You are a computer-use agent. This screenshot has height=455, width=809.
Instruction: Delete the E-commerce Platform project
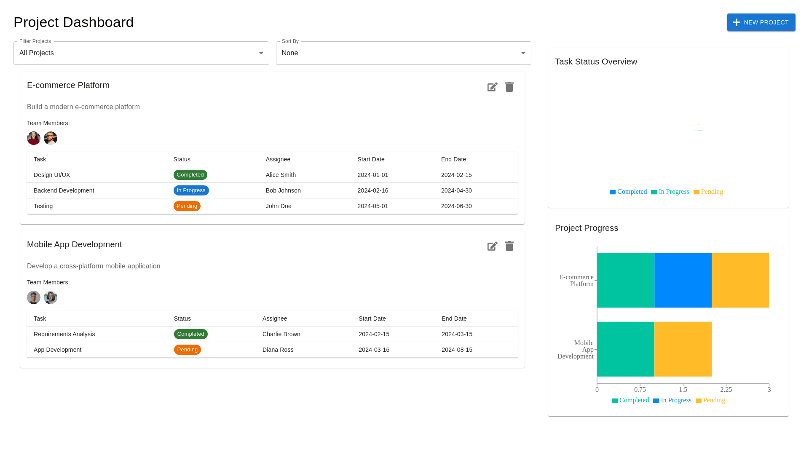pyautogui.click(x=509, y=87)
